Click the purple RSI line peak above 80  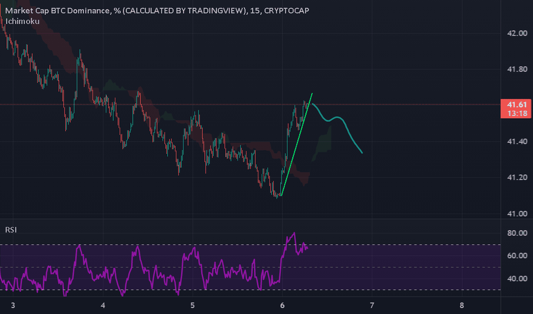point(294,234)
